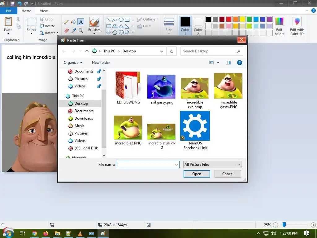Click the Edit colors icon

280,22
